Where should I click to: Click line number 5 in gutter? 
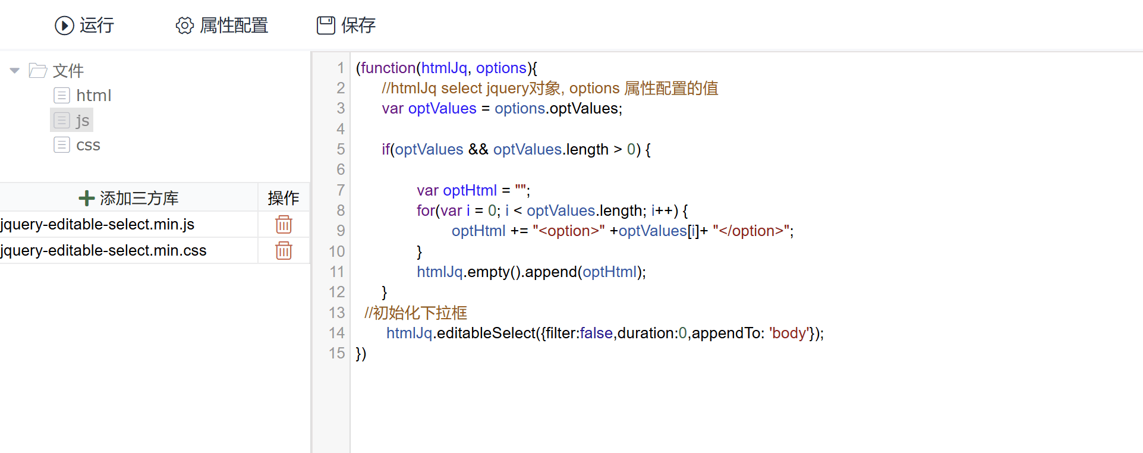click(341, 149)
